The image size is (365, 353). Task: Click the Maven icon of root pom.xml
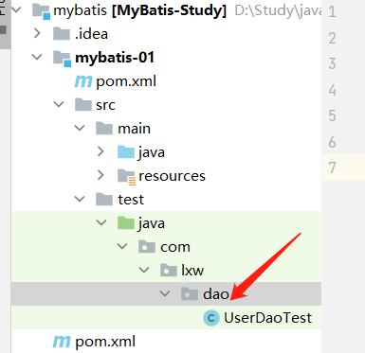62,341
